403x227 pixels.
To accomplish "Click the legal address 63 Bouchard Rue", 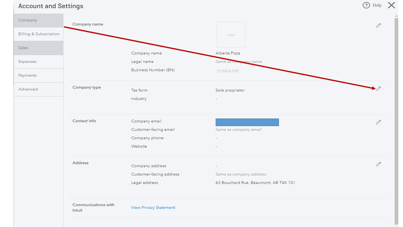I will 255,183.
